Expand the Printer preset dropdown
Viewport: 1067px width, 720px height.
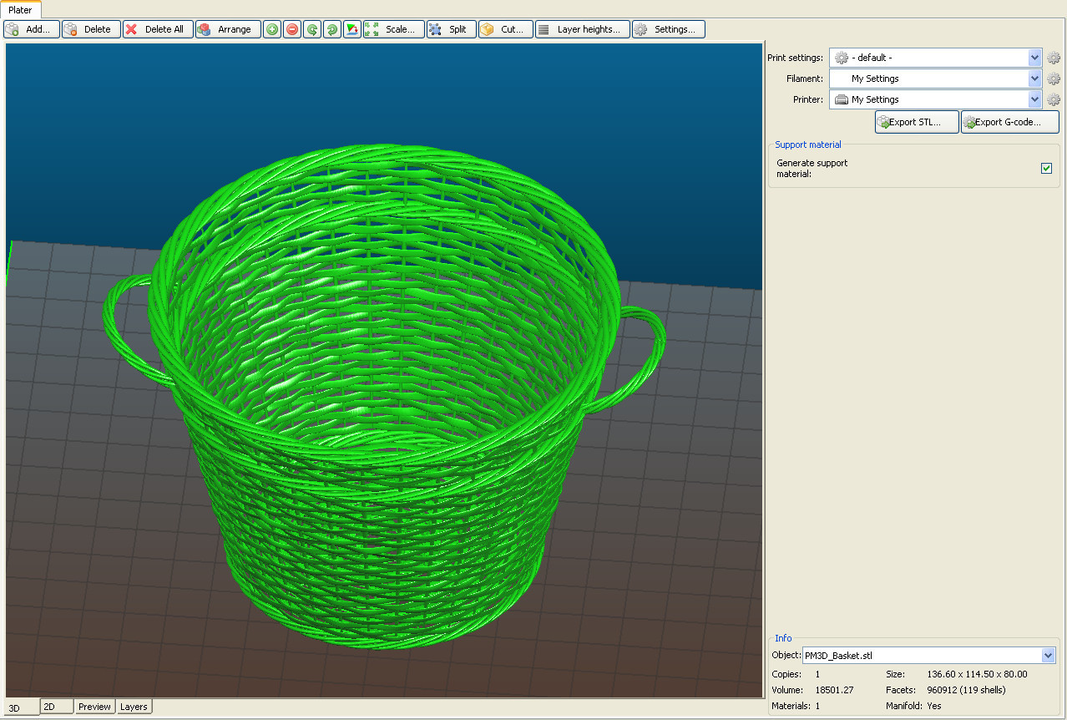point(1035,99)
